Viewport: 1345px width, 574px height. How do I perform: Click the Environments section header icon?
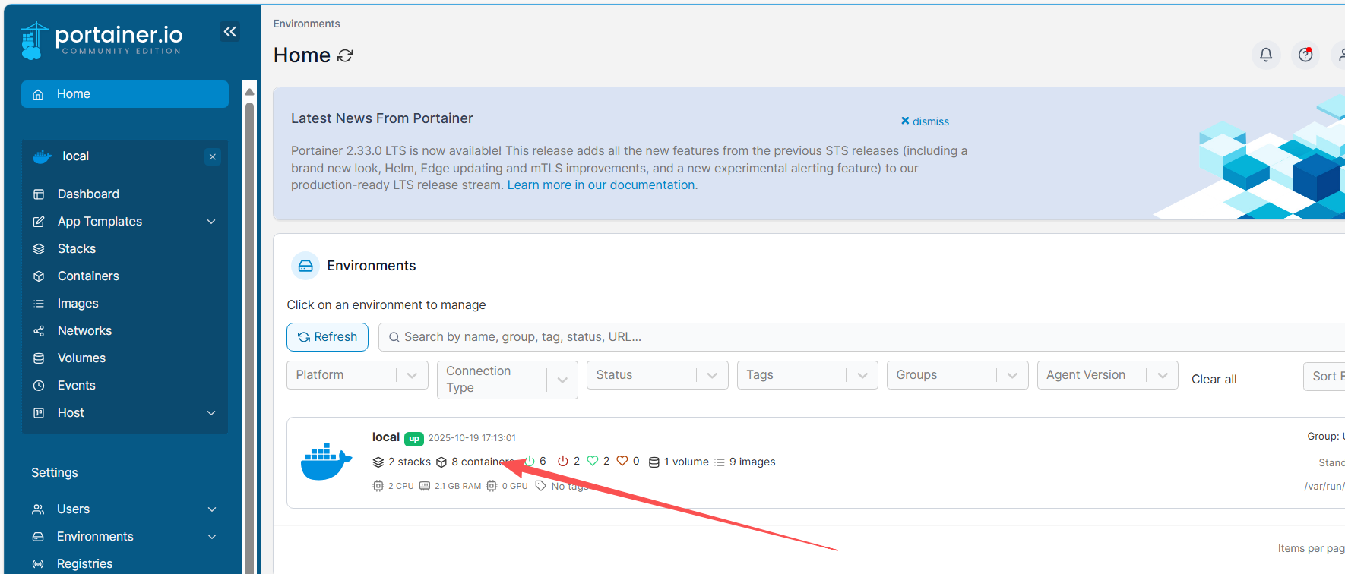tap(305, 266)
